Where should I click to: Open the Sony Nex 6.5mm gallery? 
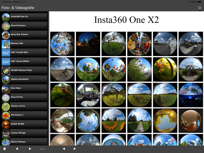click(x=24, y=35)
